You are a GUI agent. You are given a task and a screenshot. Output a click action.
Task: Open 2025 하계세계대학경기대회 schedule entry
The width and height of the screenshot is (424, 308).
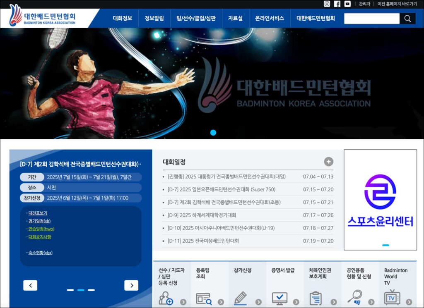202,215
